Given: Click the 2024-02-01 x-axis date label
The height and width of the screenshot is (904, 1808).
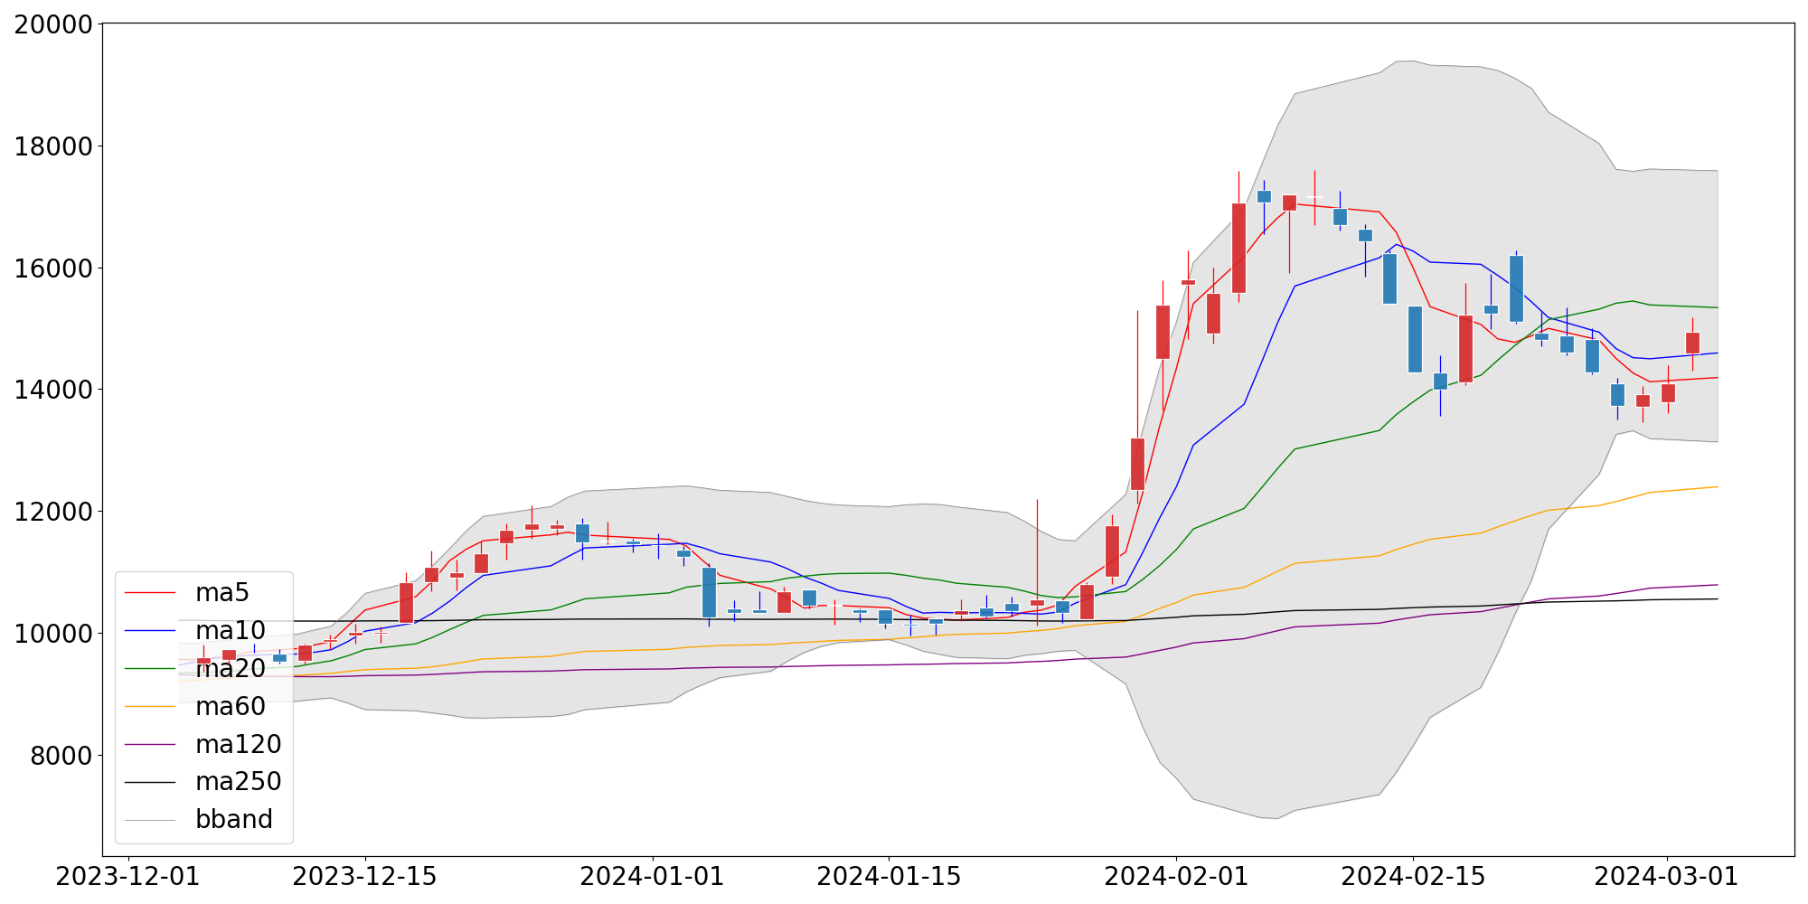Looking at the screenshot, I should coord(1176,877).
